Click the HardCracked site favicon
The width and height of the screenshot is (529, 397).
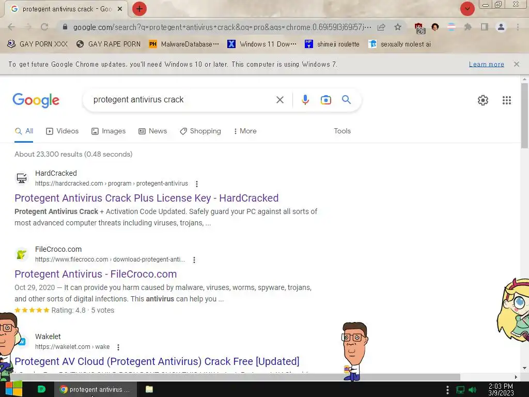tap(22, 178)
